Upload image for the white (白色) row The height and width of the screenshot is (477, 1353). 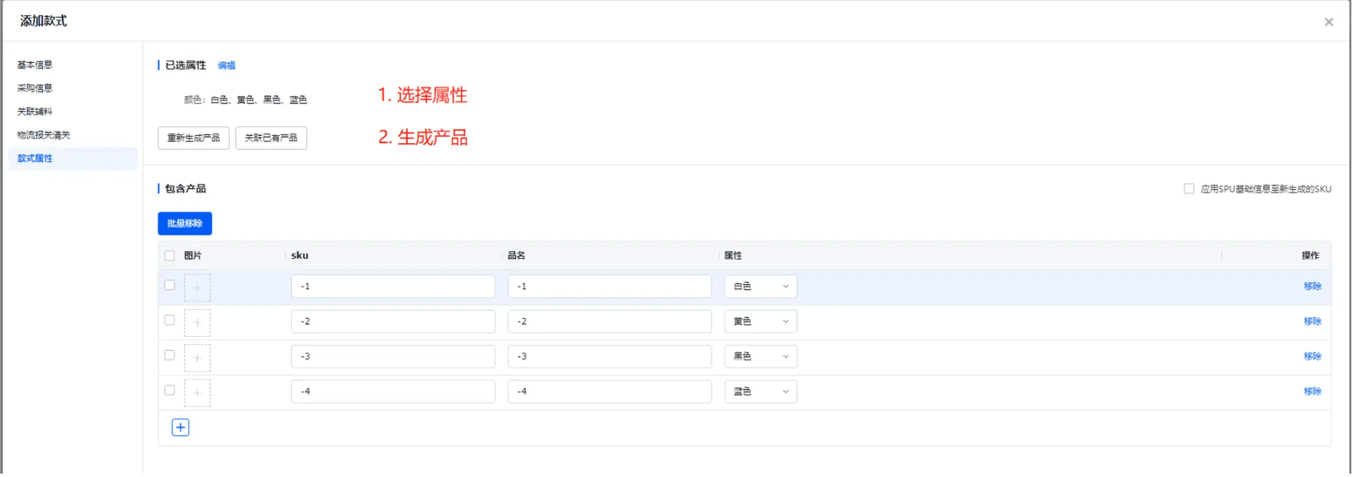coord(197,288)
